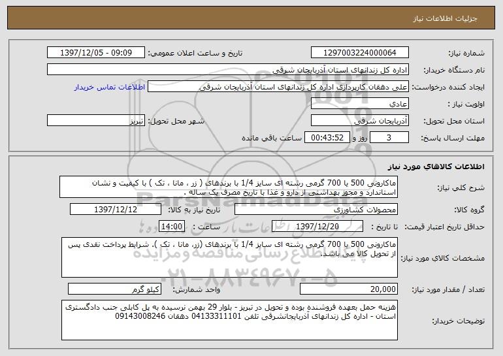Click the unit of measure field کیلو گرم
The width and height of the screenshot is (503, 356).
114,289
